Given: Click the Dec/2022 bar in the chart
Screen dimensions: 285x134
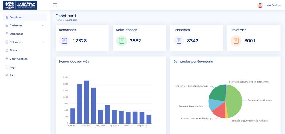Looking at the screenshot, I should [87, 102].
